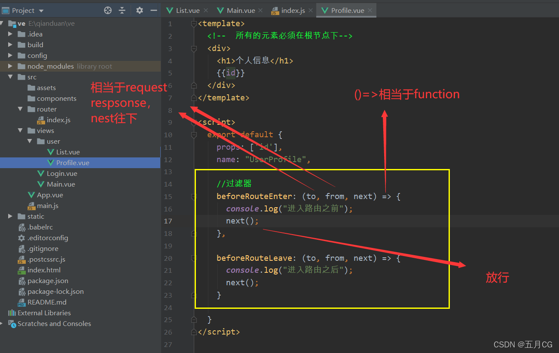Click the markdown icon of README.md
Image resolution: width=559 pixels, height=353 pixels.
(21, 302)
